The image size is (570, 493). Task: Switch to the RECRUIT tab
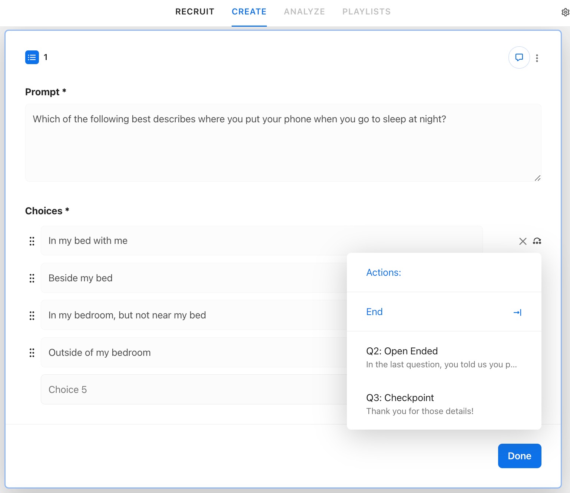click(x=195, y=11)
